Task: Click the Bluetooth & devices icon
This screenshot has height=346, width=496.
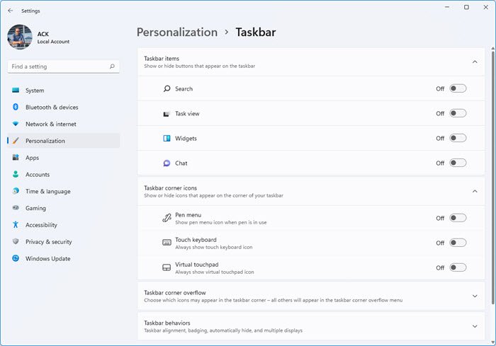Action: coord(16,108)
